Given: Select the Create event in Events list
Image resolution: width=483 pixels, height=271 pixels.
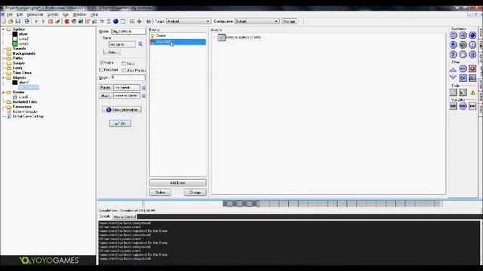Looking at the screenshot, I should (x=178, y=35).
